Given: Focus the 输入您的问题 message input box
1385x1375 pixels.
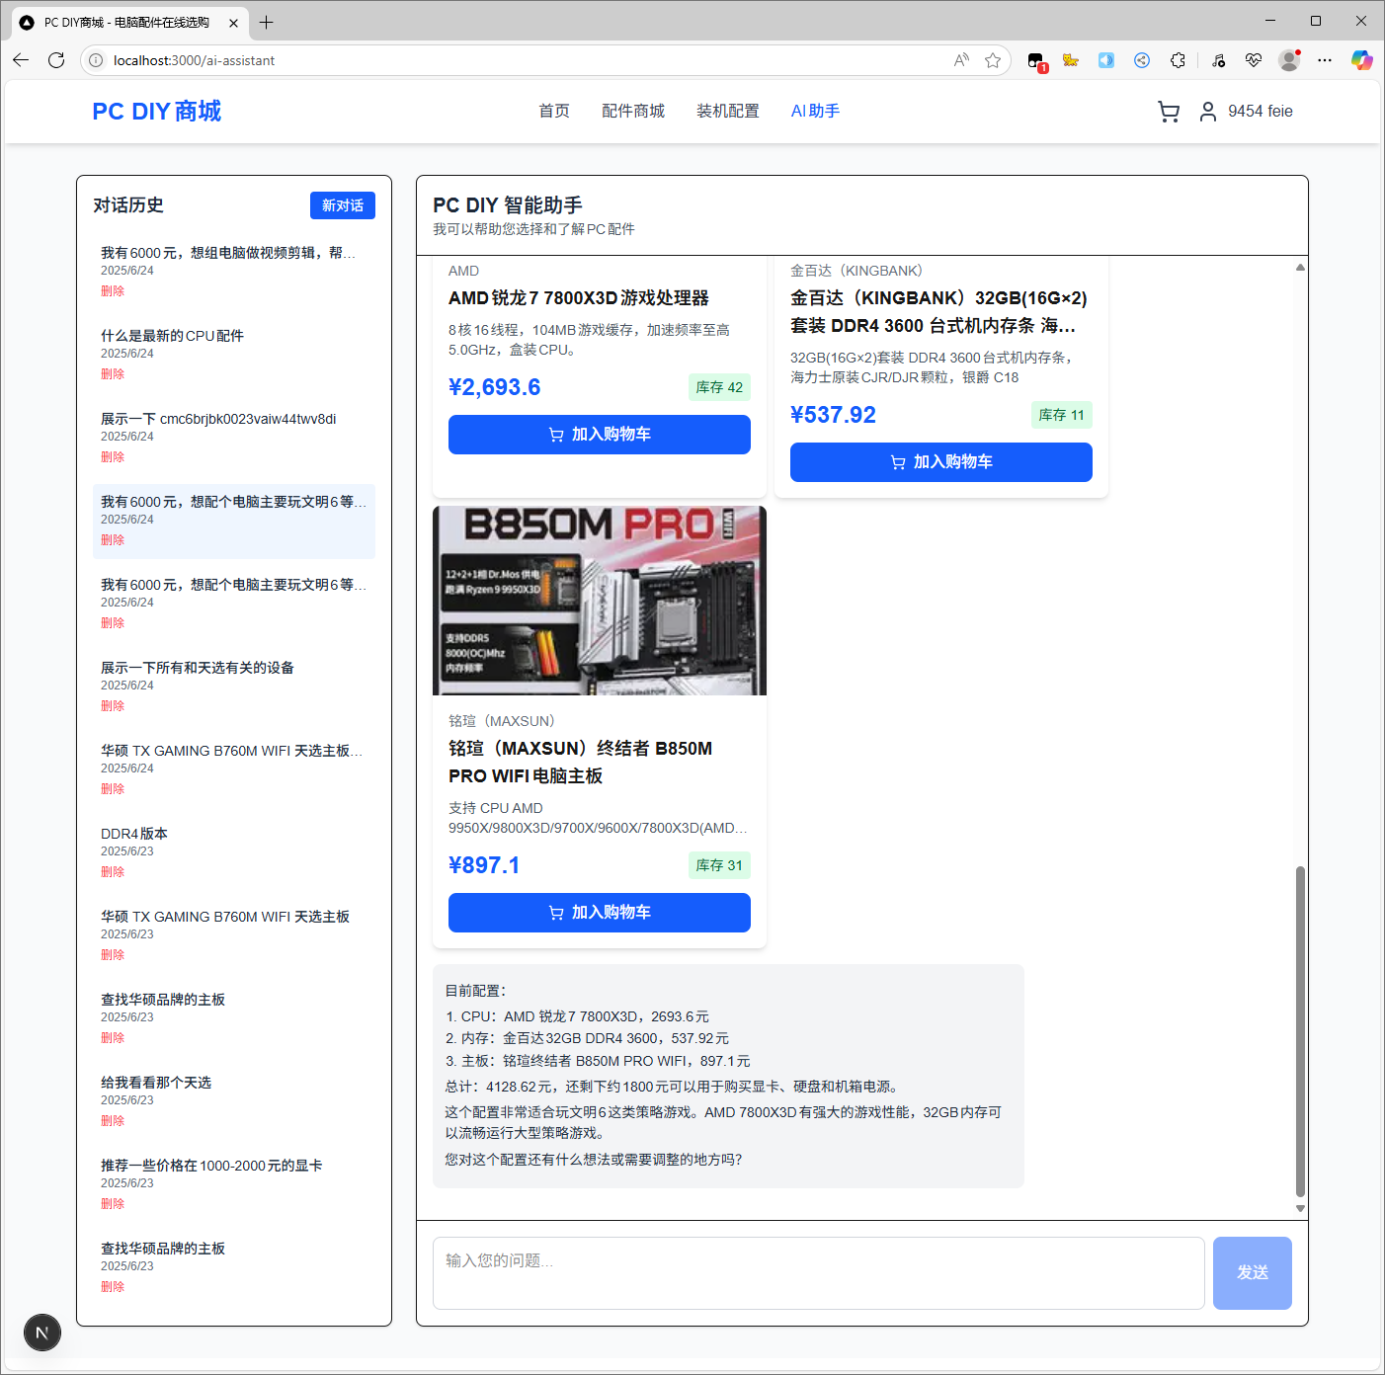Looking at the screenshot, I should [818, 1272].
